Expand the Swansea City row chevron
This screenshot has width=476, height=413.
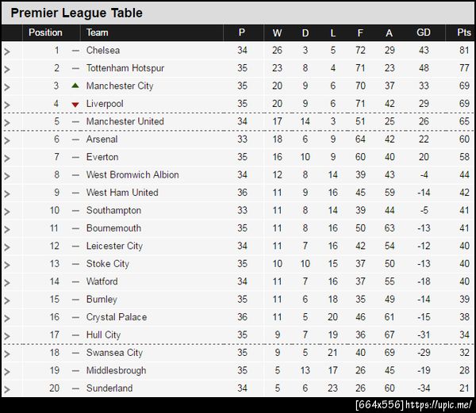[x=7, y=354]
